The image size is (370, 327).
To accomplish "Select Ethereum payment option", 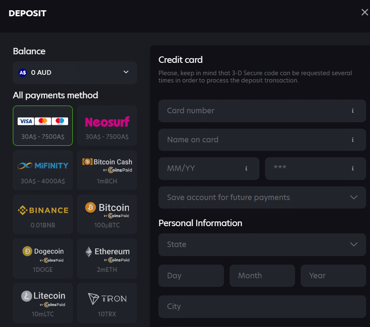I will [107, 259].
